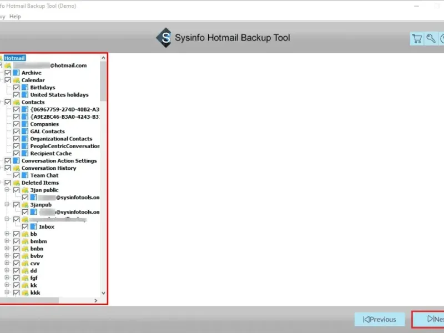Screen dimensions: 444x333
Task: Click the Archive folder icon
Action: pyautogui.click(x=16, y=73)
